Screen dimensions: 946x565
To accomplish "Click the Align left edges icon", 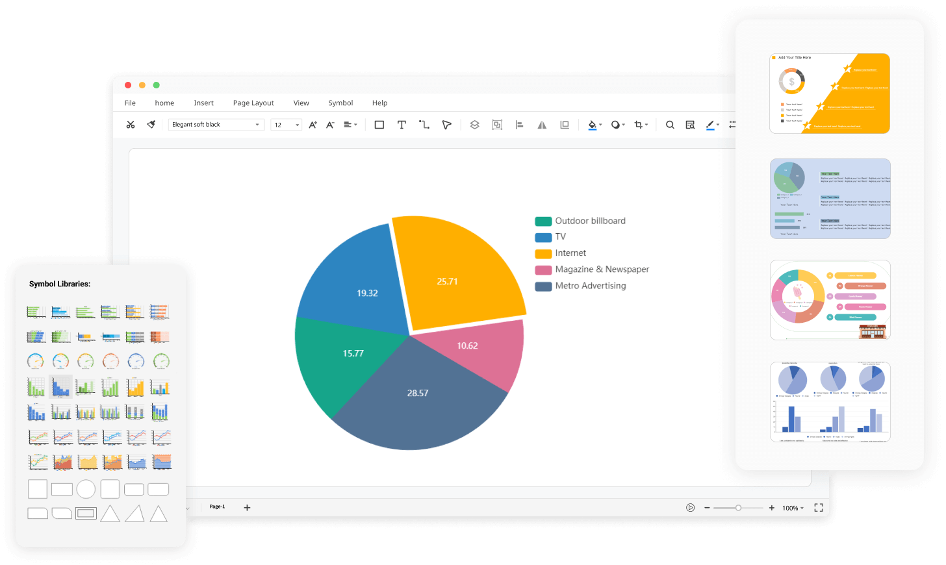I will point(520,125).
